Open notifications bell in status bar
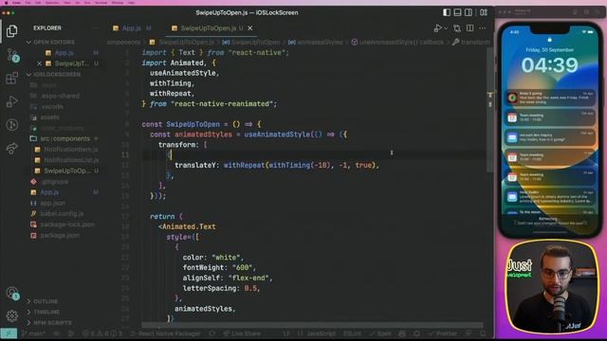607x341 pixels. (x=483, y=333)
